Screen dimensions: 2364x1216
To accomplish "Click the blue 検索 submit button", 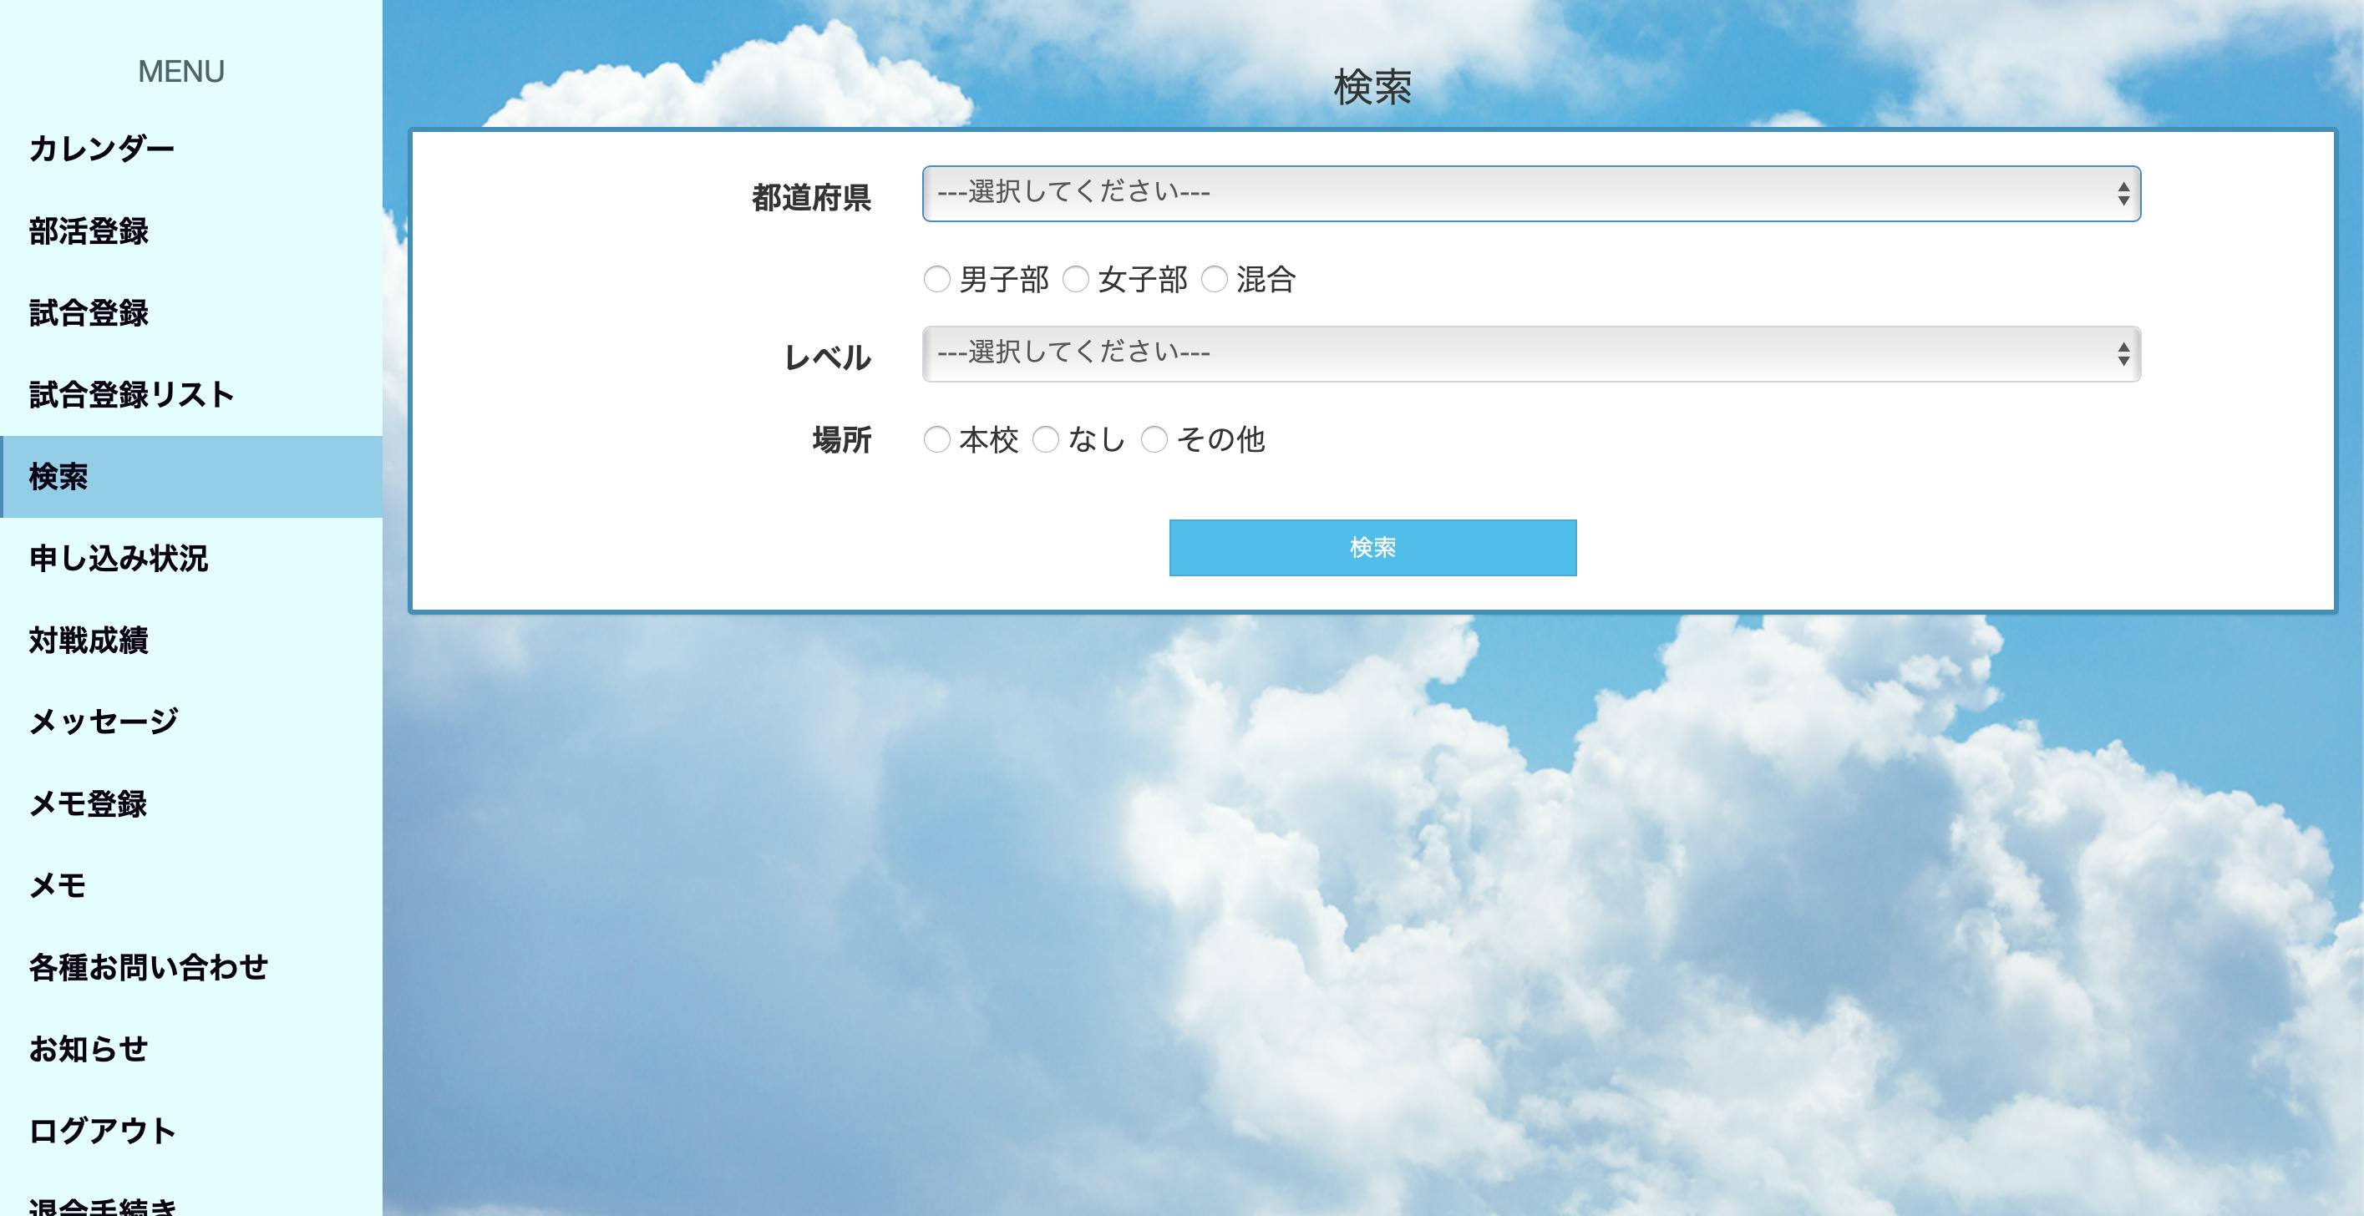I will (x=1373, y=548).
